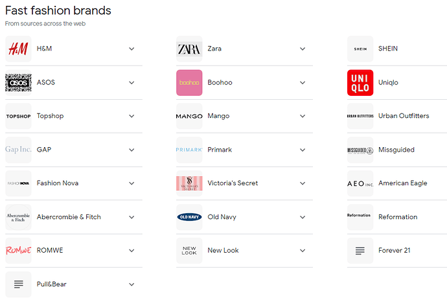Open the ZARA logo thumbnail
447x300 pixels.
189,49
